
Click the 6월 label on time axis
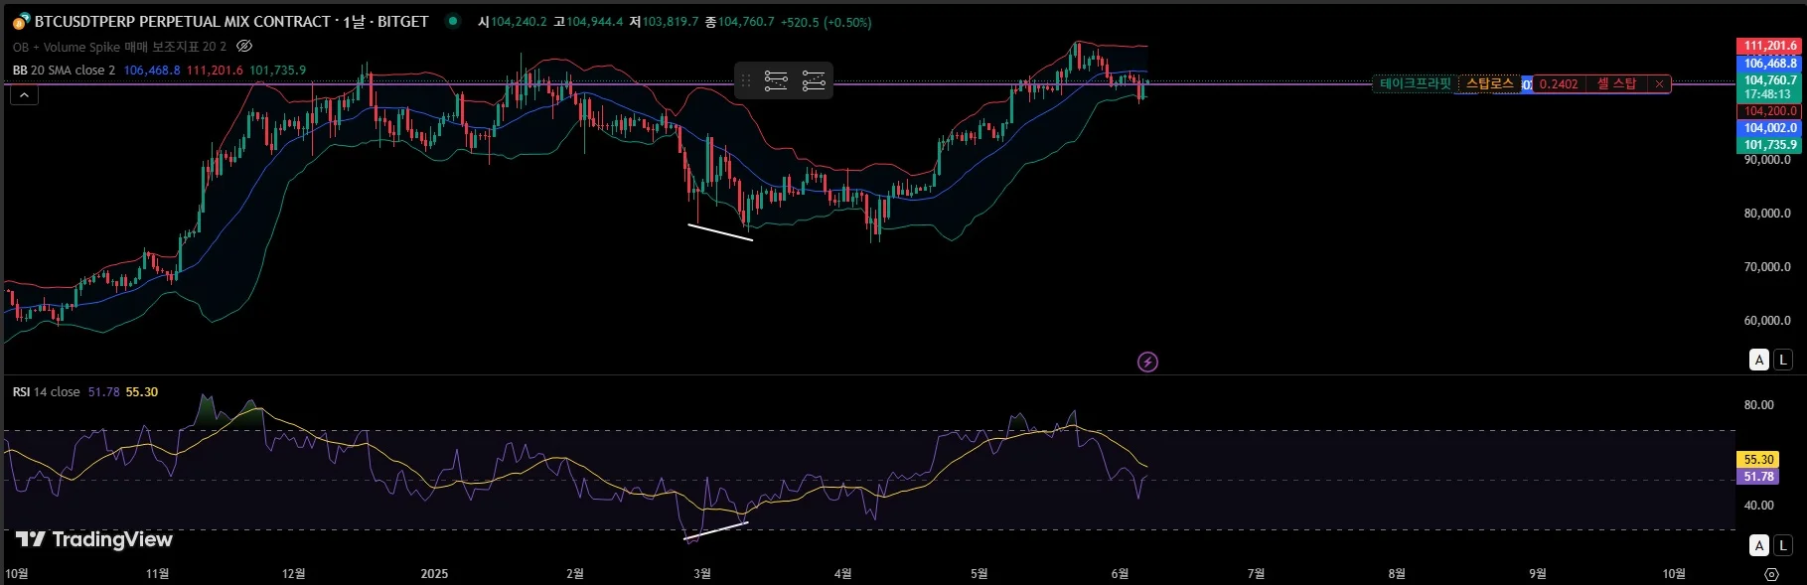pos(1120,574)
